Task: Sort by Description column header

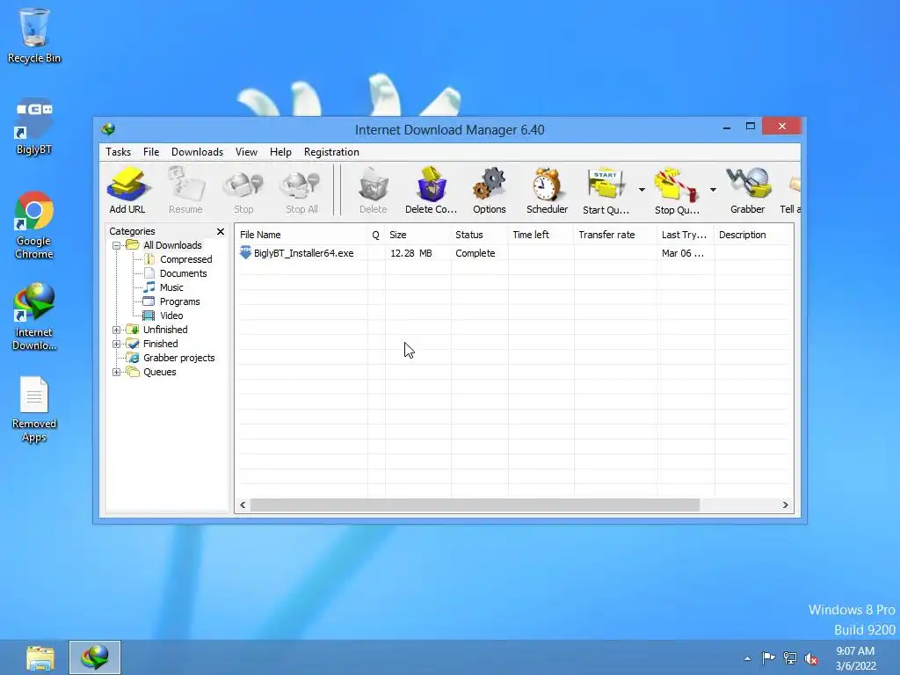Action: (753, 235)
